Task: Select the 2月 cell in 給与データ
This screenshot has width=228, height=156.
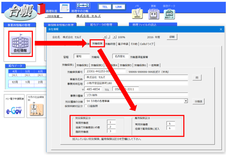Action: tap(40, 82)
